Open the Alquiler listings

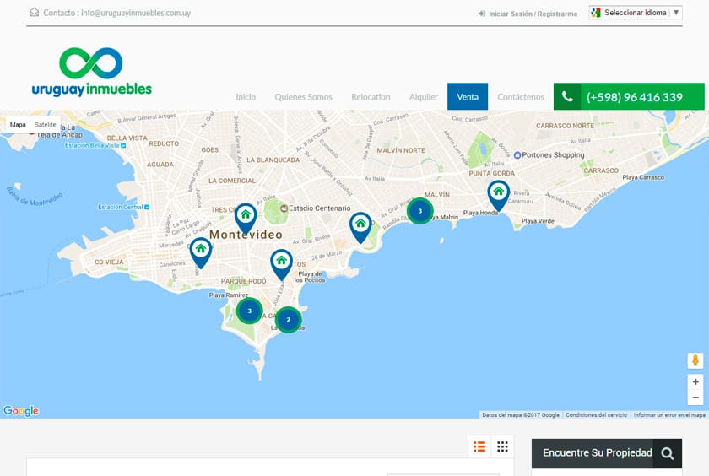(424, 97)
